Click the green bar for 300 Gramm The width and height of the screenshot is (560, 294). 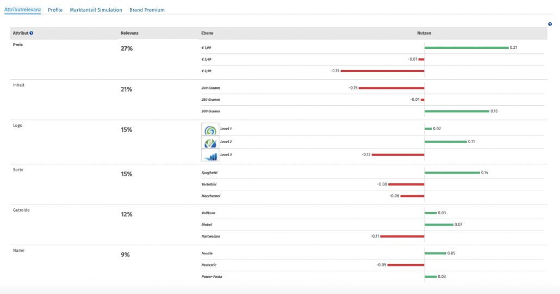pyautogui.click(x=457, y=111)
